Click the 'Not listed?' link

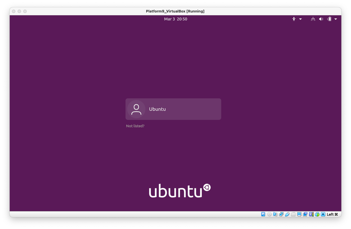point(135,126)
